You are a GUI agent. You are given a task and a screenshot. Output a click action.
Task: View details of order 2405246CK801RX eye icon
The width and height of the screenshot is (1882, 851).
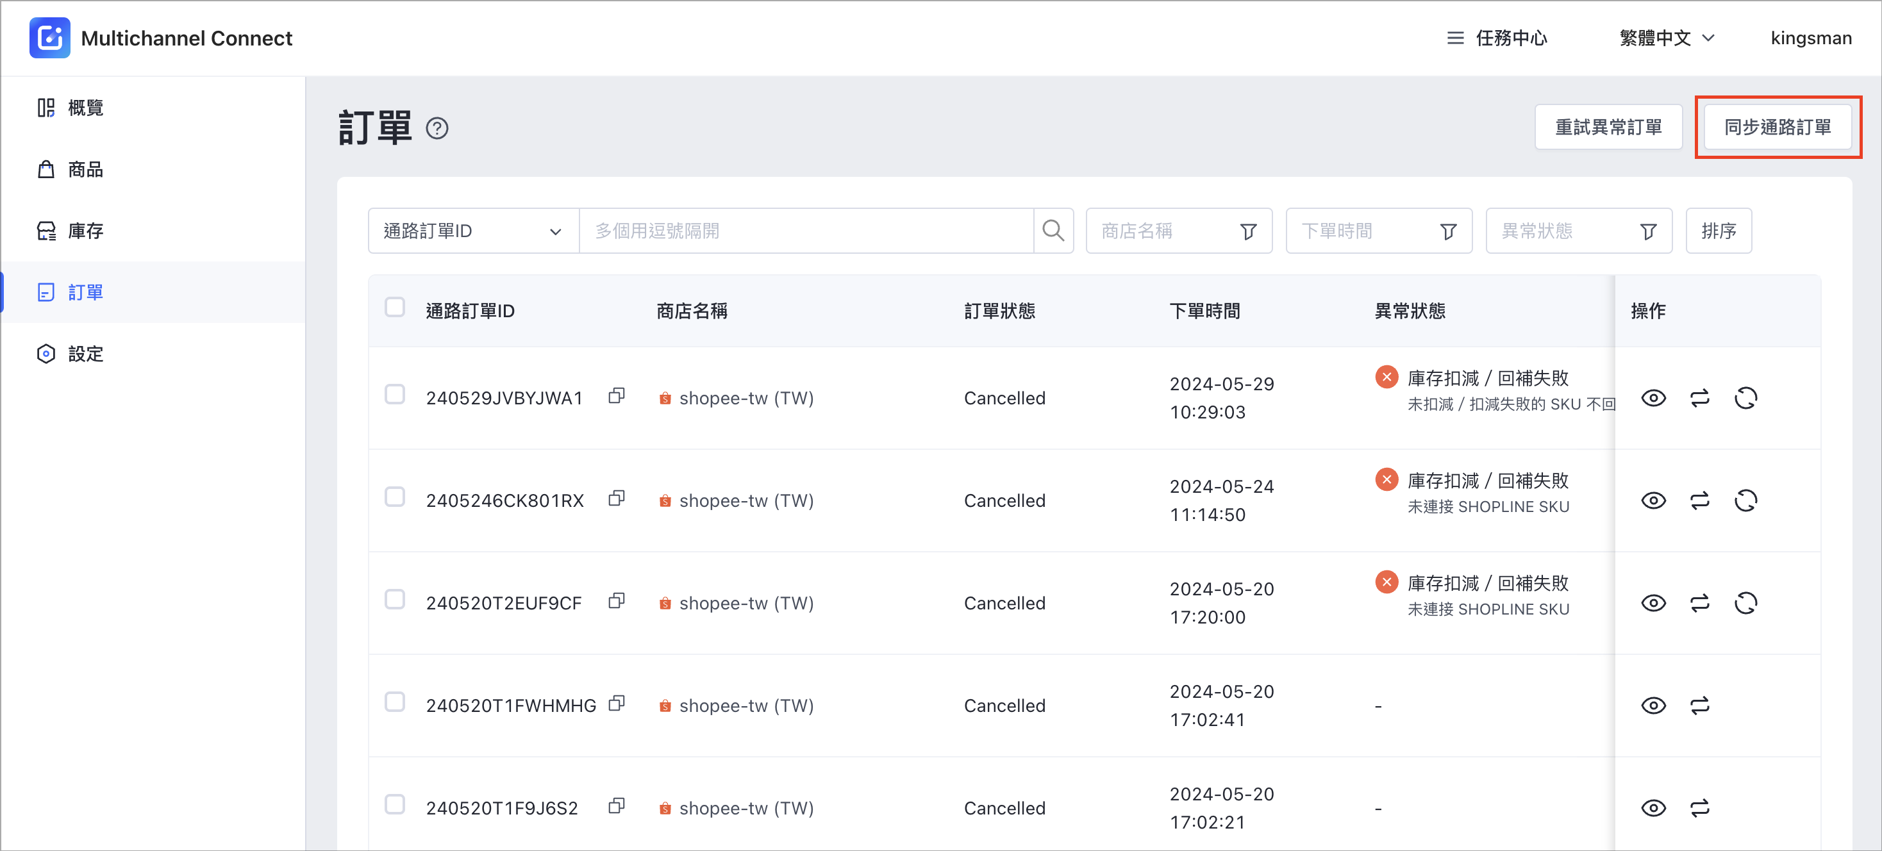point(1653,500)
